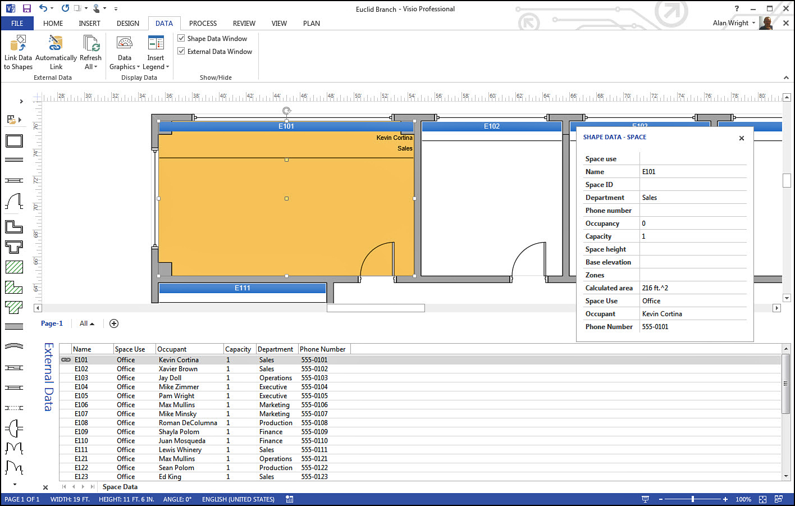The width and height of the screenshot is (795, 506).
Task: Click the link icon beside row E101
Action: tap(66, 360)
